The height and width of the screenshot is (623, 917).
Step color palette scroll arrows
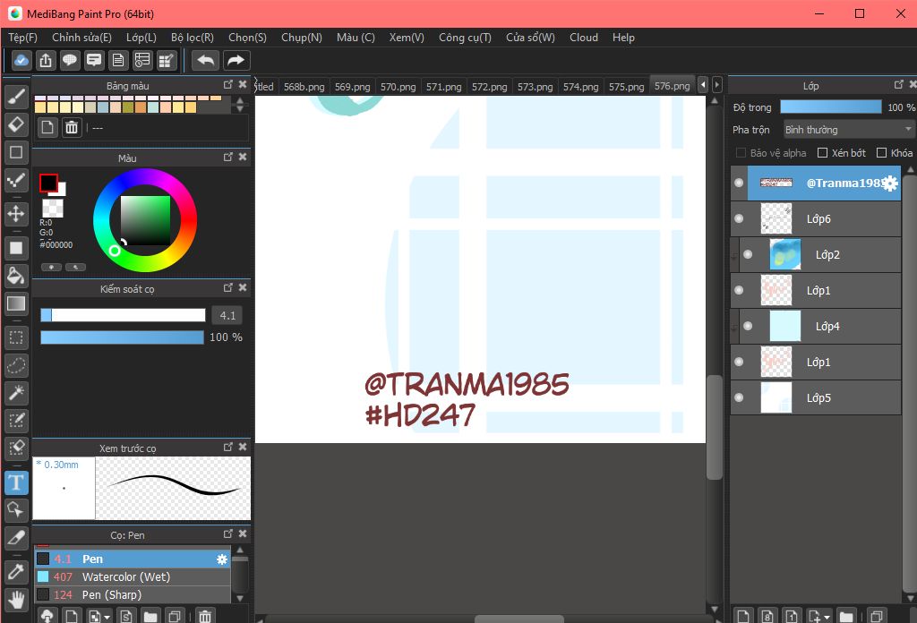tap(240, 105)
